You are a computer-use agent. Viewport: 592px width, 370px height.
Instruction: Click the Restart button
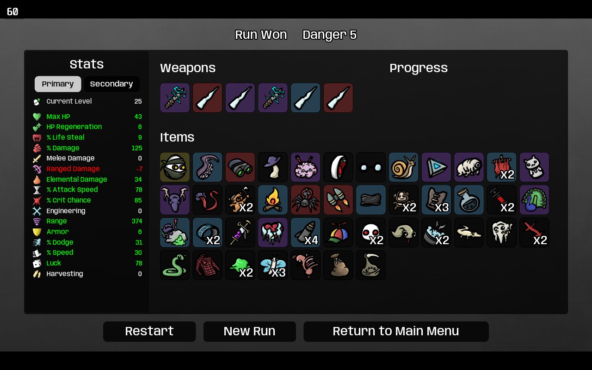(149, 332)
